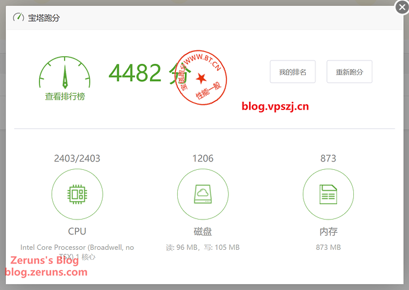Click the Intel Core Processor description

pyautogui.click(x=77, y=247)
